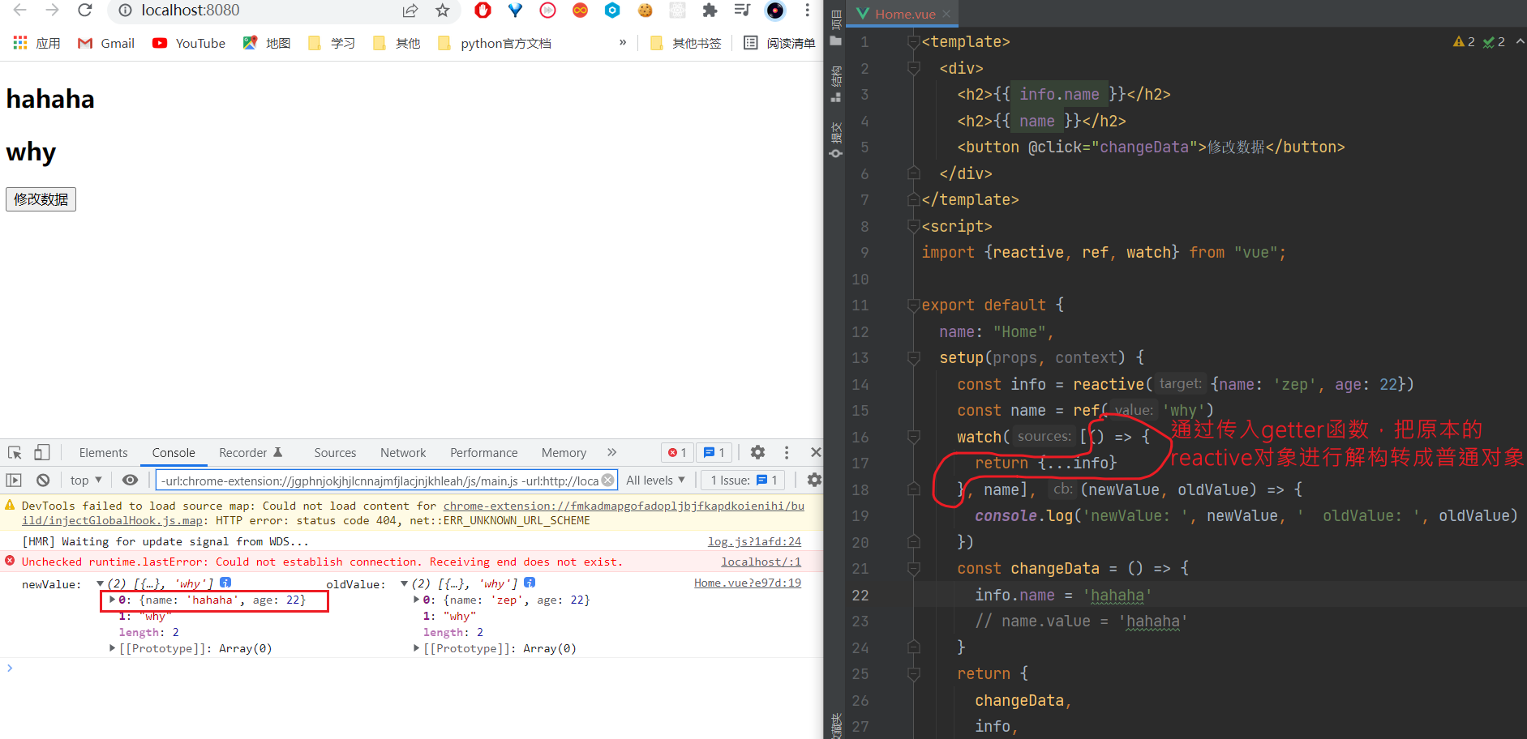The width and height of the screenshot is (1527, 739).
Task: Open the 阅读清单 reading list
Action: (x=780, y=43)
